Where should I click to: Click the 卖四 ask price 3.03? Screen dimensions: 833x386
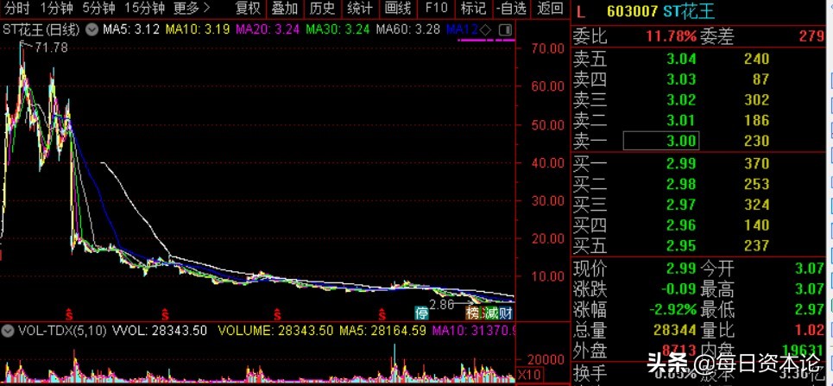point(681,79)
